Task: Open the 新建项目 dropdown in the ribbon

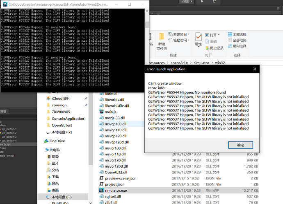Action: point(179,34)
